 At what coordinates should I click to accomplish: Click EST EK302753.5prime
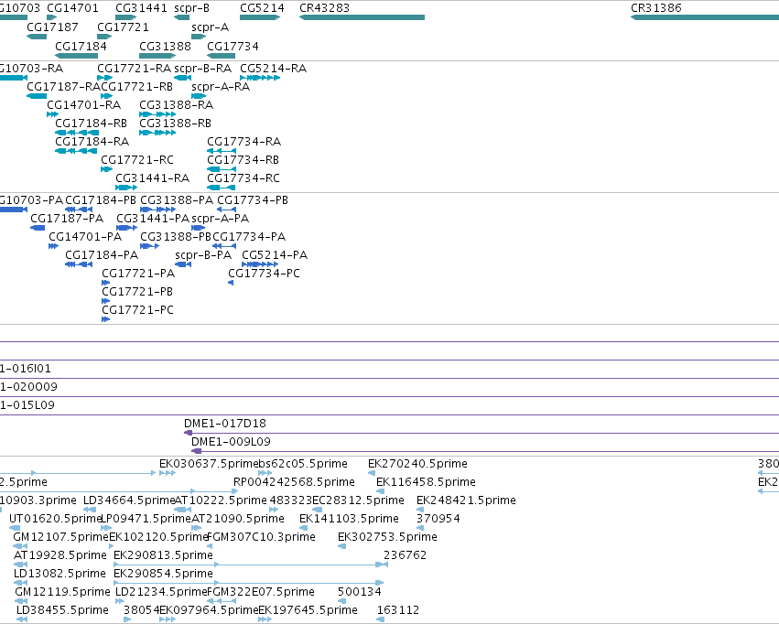387,537
